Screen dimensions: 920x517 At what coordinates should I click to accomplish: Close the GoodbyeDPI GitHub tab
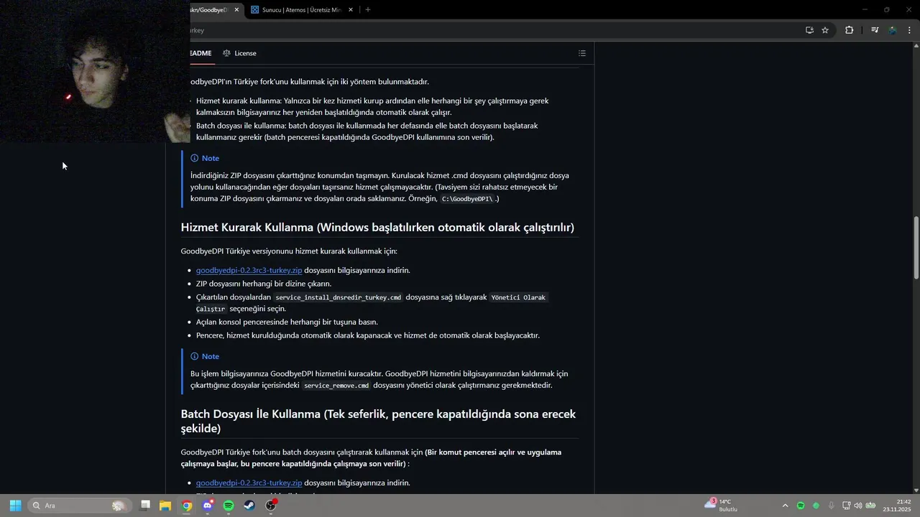click(236, 10)
